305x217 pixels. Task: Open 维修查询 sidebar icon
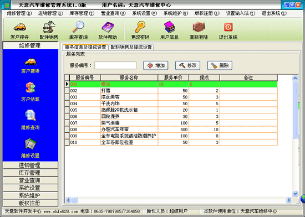30,120
